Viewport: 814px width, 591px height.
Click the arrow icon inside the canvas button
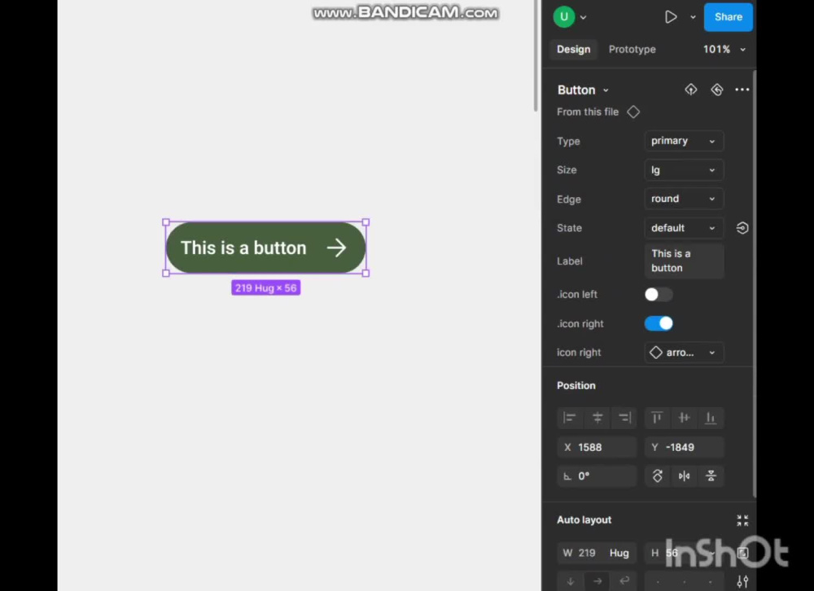click(336, 247)
